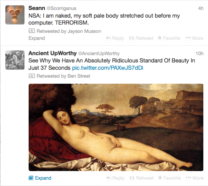
Task: Favorite the Ancient UpWorthy tweet
Action: point(169,178)
